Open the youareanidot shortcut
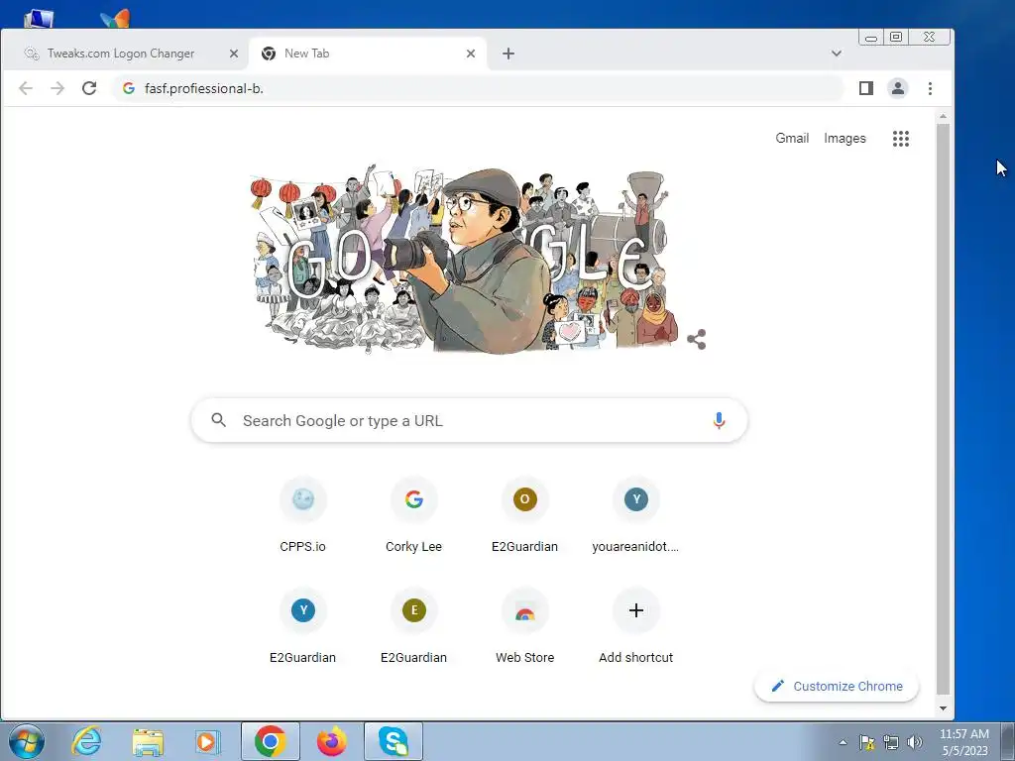Image resolution: width=1015 pixels, height=761 pixels. (635, 516)
